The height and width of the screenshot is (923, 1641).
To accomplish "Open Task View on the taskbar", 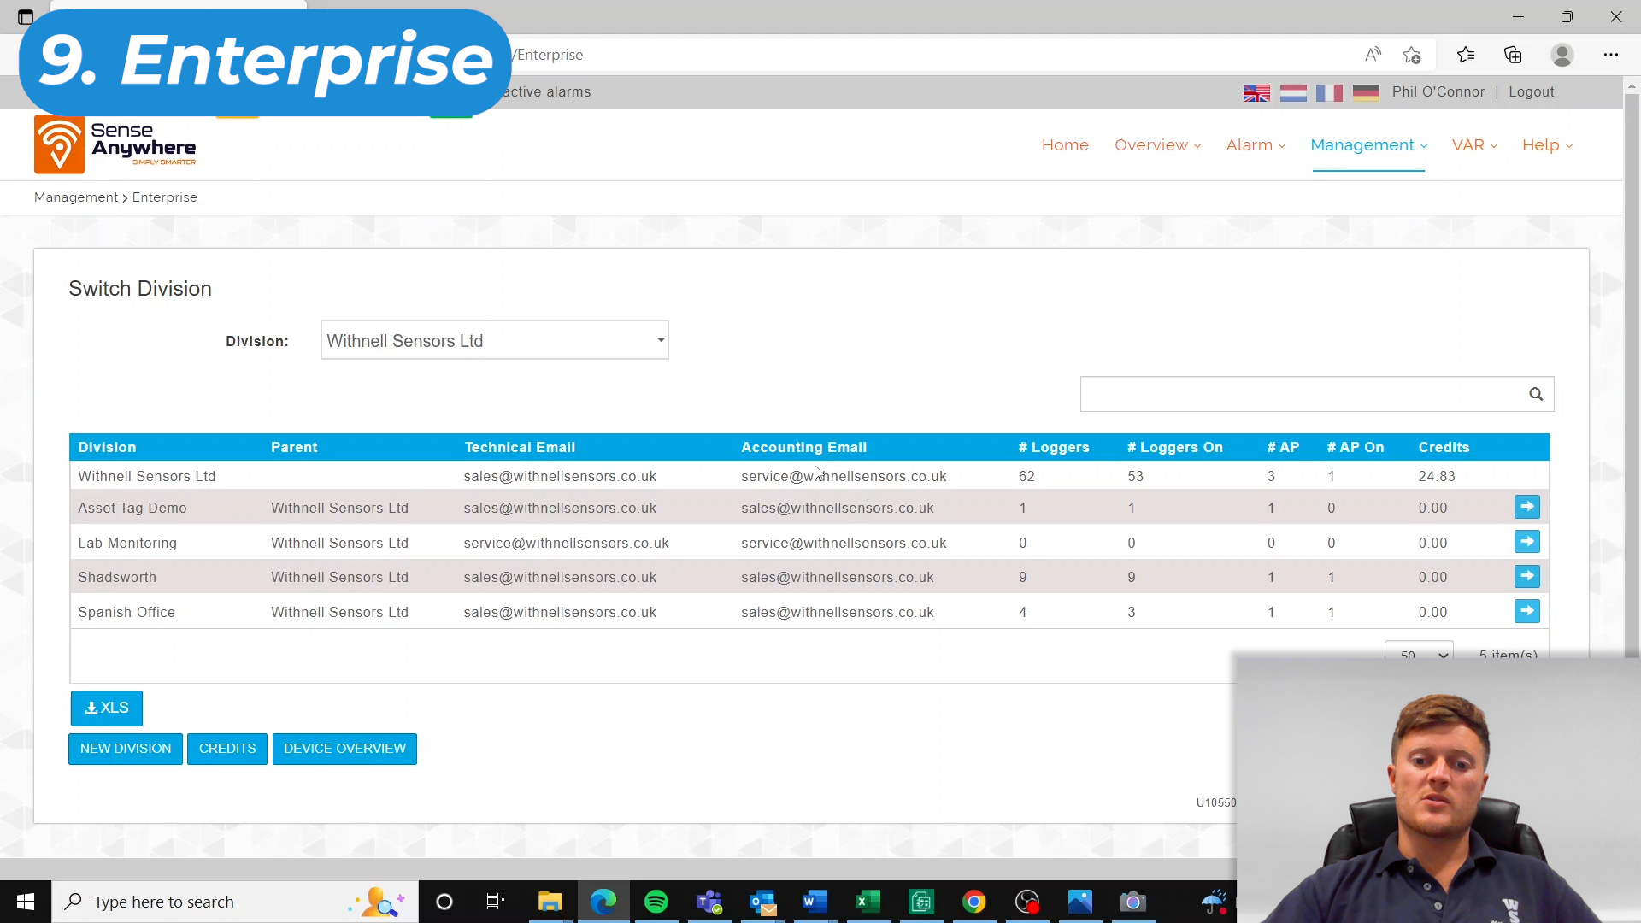I will tap(496, 902).
